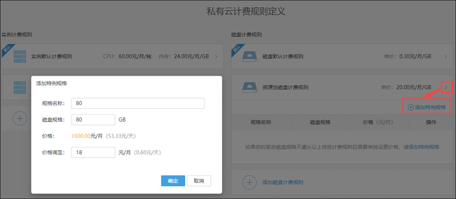This screenshot has height=199, width=456.
Task: Focus the 磁盘规格 input field
Action: 94,119
